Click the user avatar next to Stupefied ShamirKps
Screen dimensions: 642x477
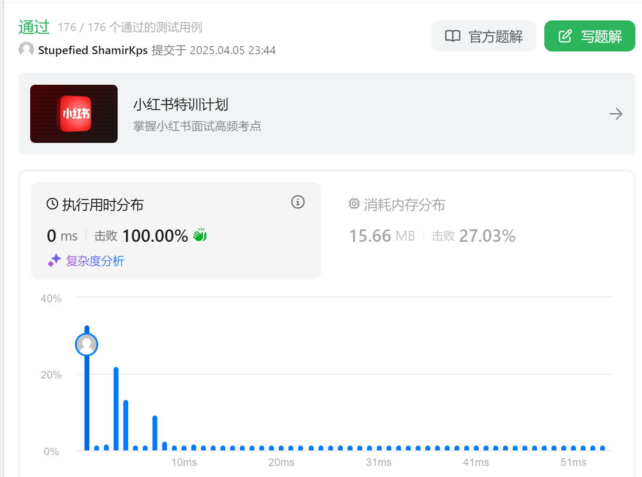tap(26, 50)
